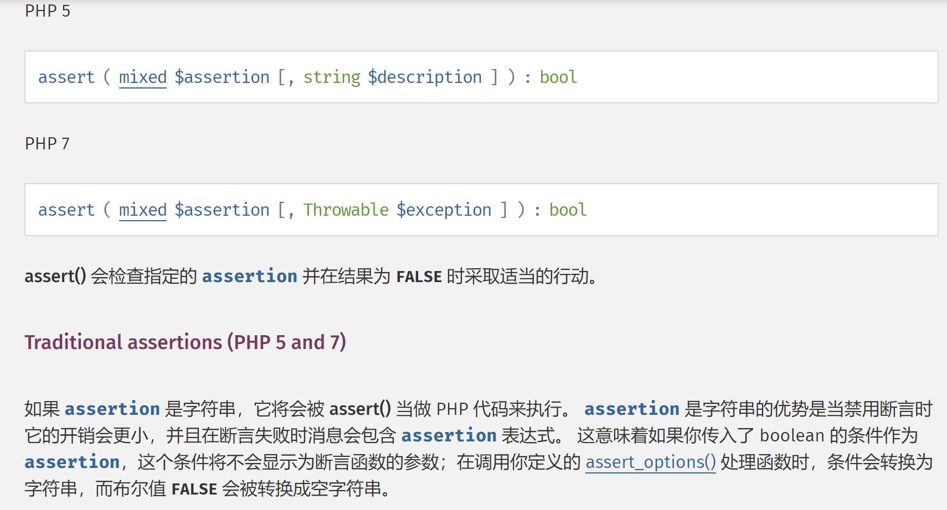Click 'assert' function name in PHP 7 box
Viewport: 947px width, 510px height.
click(66, 210)
